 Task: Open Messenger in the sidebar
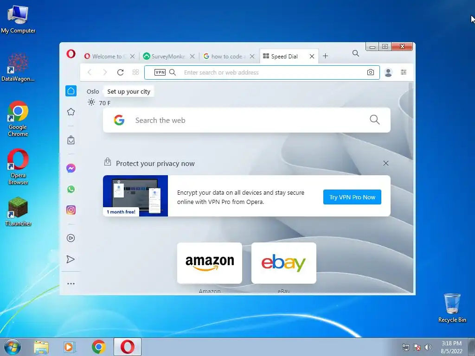pos(71,168)
